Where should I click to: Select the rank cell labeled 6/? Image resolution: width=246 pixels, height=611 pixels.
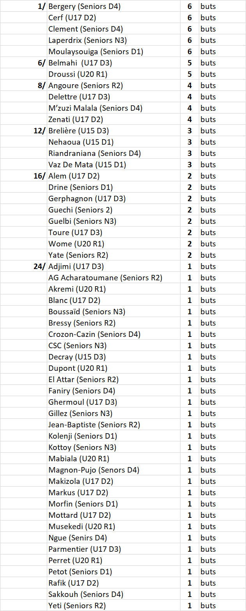23,63
